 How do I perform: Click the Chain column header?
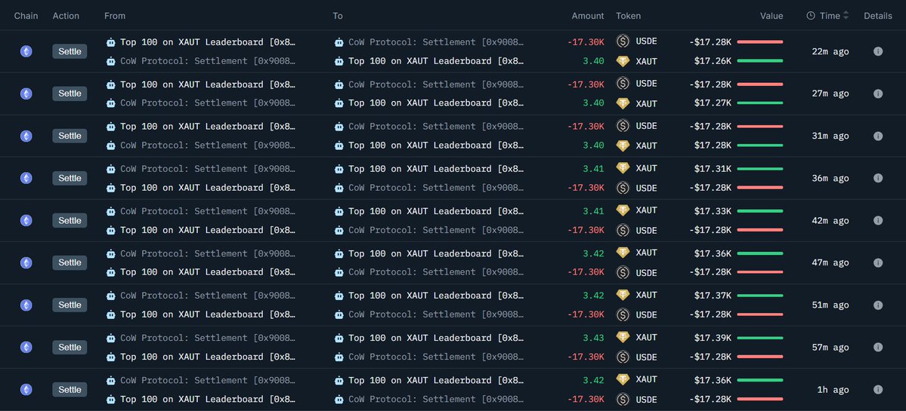point(26,16)
